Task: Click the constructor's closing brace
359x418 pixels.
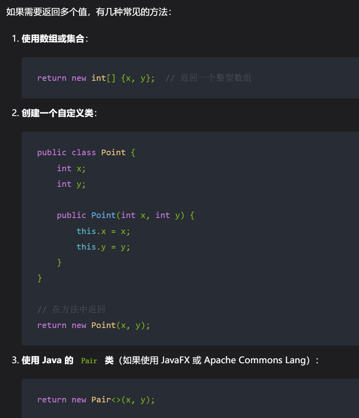Action: click(x=59, y=262)
